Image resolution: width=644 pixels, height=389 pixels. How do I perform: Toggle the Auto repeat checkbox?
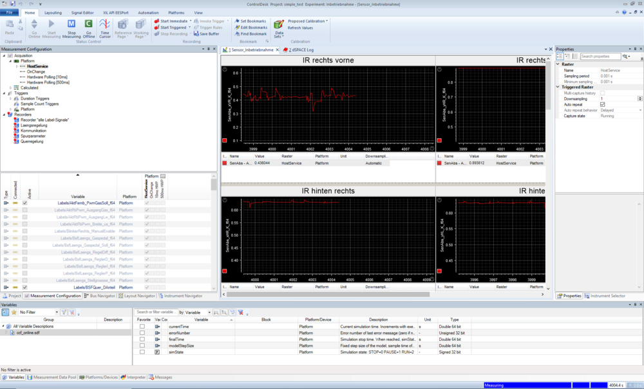pos(602,104)
